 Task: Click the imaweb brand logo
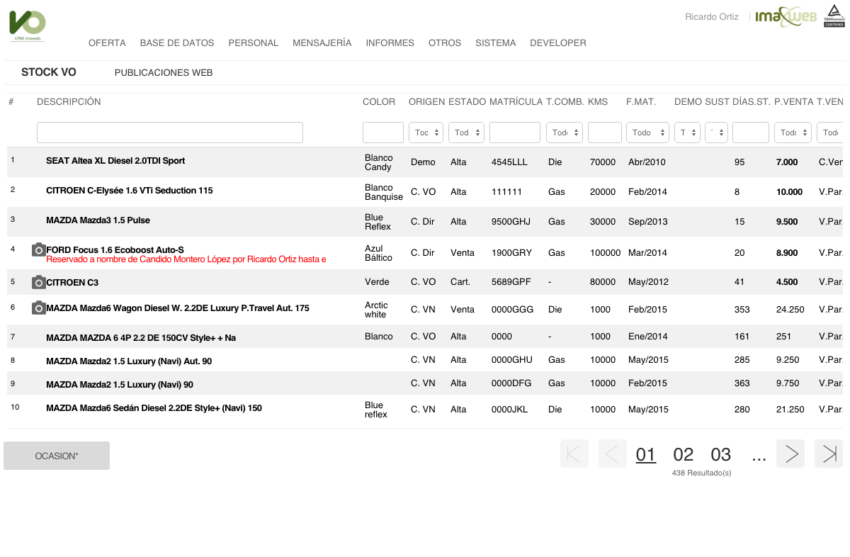tap(786, 17)
